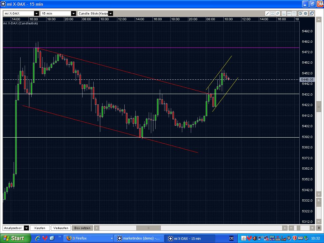Click the fully shaded octagon icon
Image resolution: width=324 pixels, height=243 pixels.
click(x=306, y=13)
